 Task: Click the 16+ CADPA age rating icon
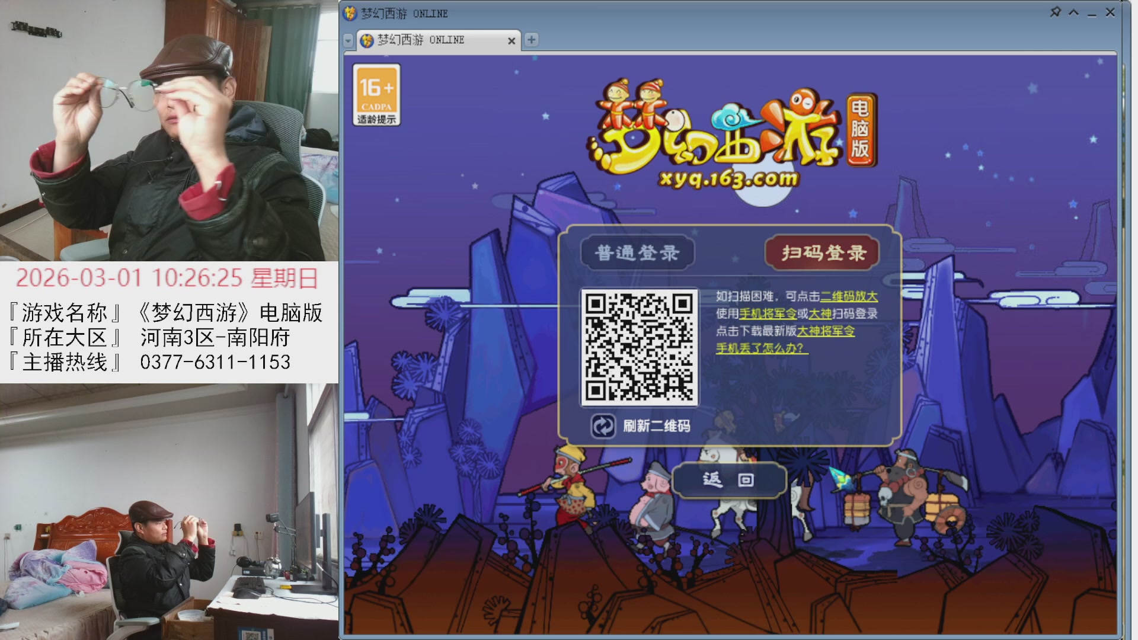click(376, 94)
